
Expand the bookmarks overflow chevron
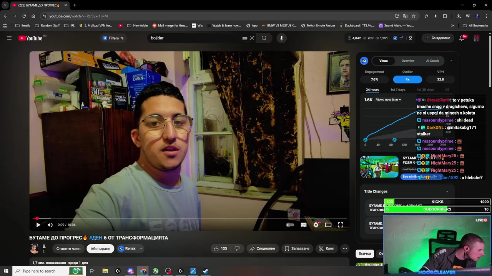452,26
